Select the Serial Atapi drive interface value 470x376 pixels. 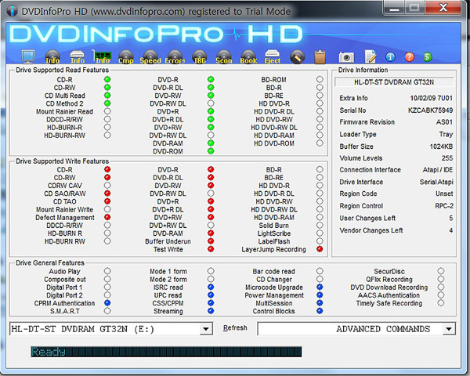coord(436,182)
